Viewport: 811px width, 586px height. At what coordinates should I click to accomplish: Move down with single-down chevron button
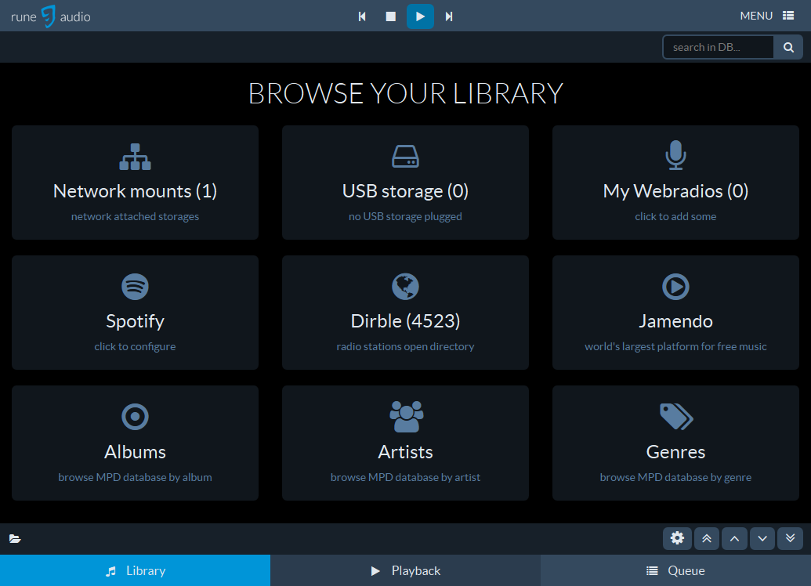[762, 538]
